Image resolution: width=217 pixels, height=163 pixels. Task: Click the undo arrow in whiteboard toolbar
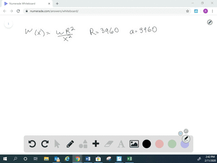click(x=32, y=144)
